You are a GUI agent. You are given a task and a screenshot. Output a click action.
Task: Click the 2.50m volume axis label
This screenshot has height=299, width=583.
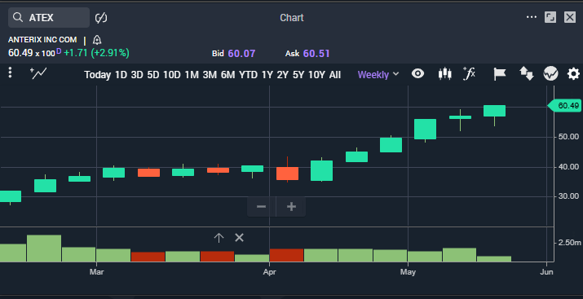coord(569,243)
